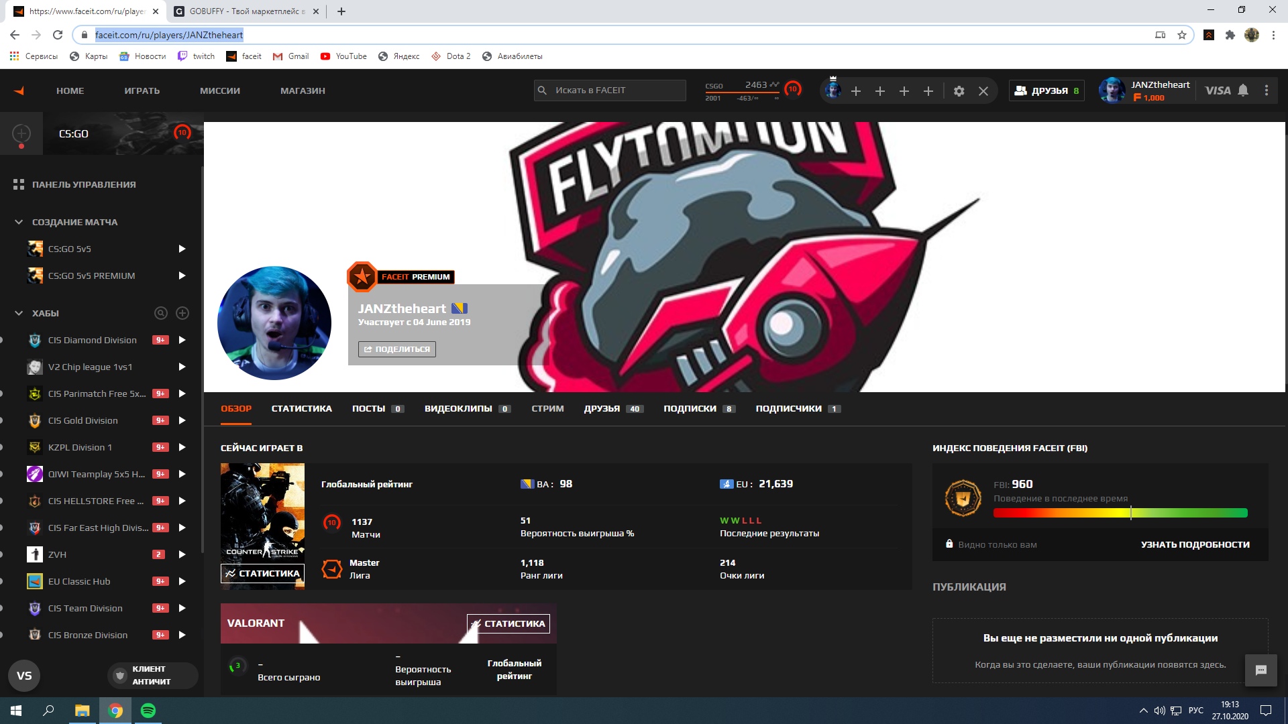Viewport: 1288px width, 724px height.
Task: Click the Faceit Behavior Index bronze shield icon
Action: pos(961,496)
